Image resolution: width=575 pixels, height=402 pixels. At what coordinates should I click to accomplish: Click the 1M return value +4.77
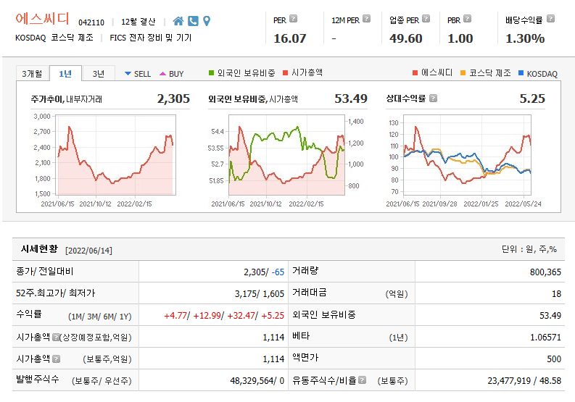click(175, 316)
